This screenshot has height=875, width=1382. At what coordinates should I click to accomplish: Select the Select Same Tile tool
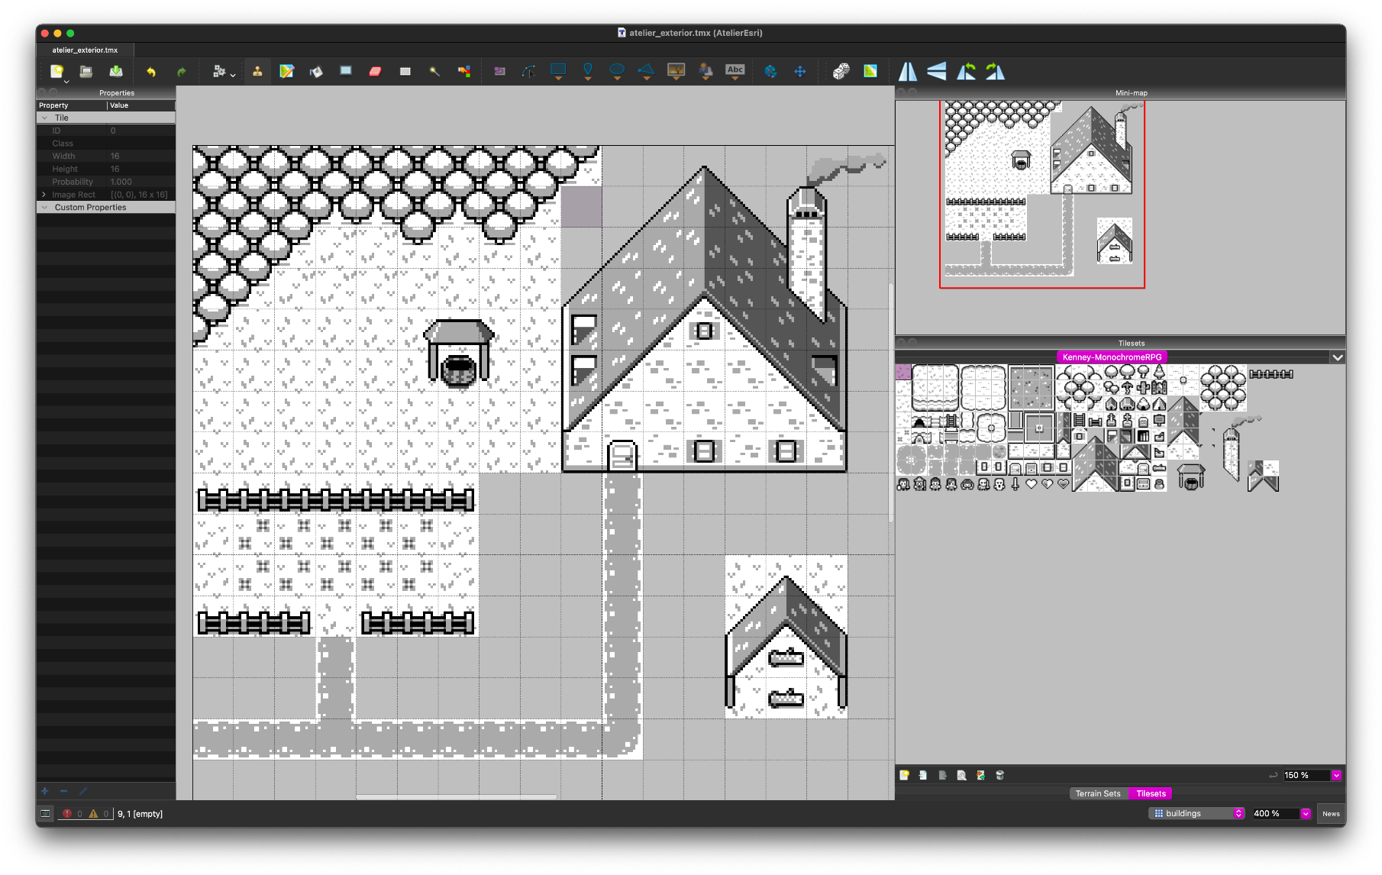click(x=464, y=71)
